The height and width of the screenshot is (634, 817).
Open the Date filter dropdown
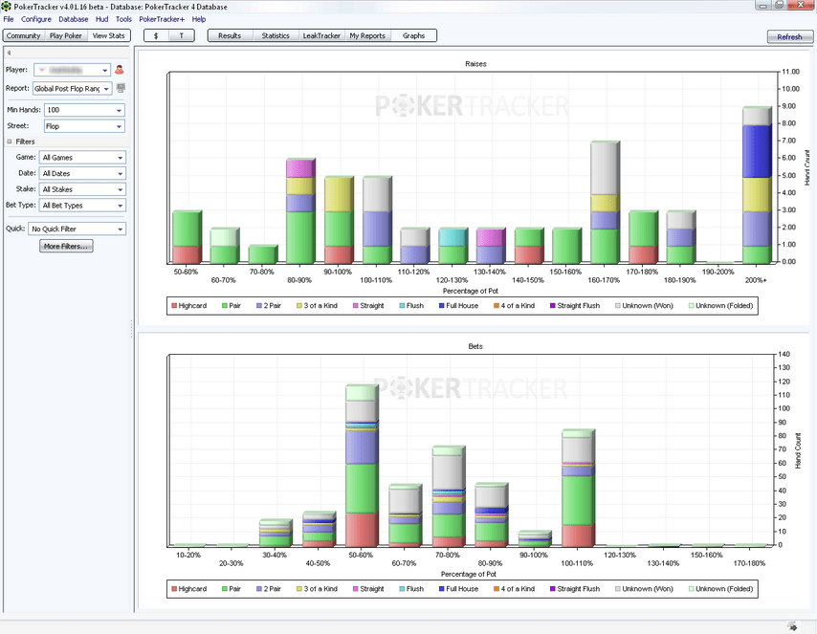[82, 173]
